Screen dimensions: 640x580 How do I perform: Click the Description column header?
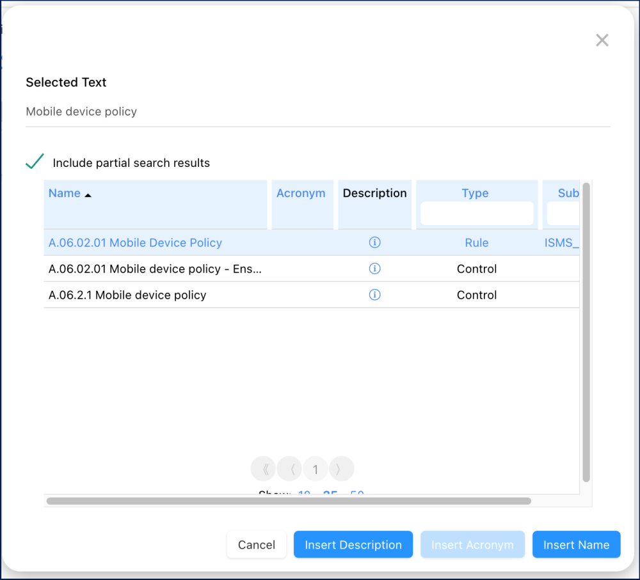(374, 193)
